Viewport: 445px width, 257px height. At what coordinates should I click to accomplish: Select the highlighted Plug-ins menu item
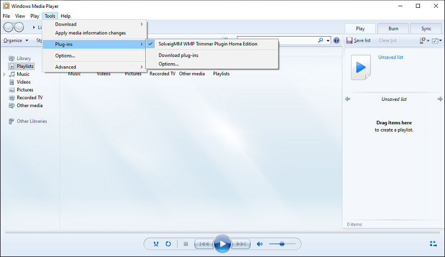click(x=95, y=44)
